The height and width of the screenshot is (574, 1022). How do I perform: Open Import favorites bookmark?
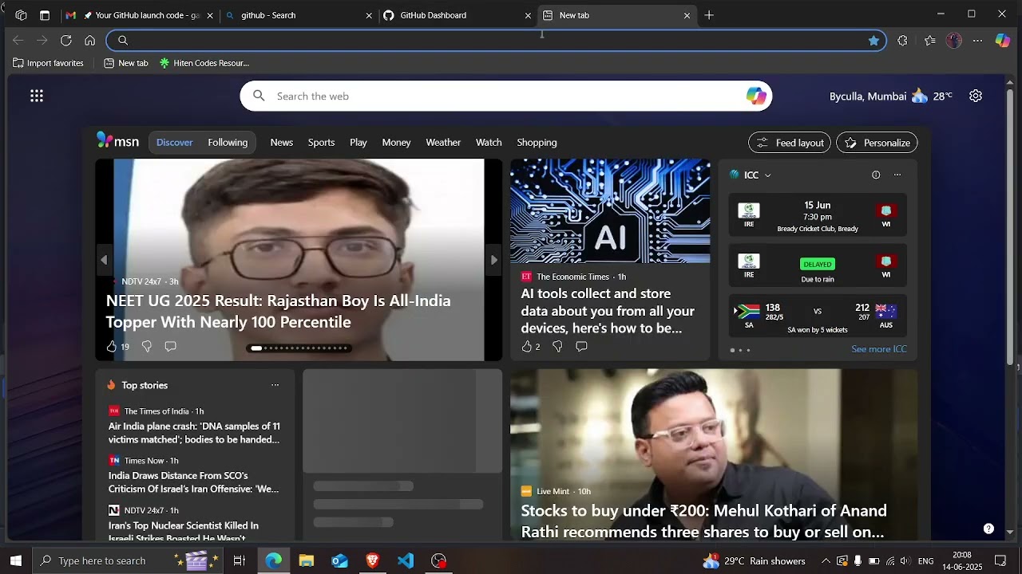48,63
